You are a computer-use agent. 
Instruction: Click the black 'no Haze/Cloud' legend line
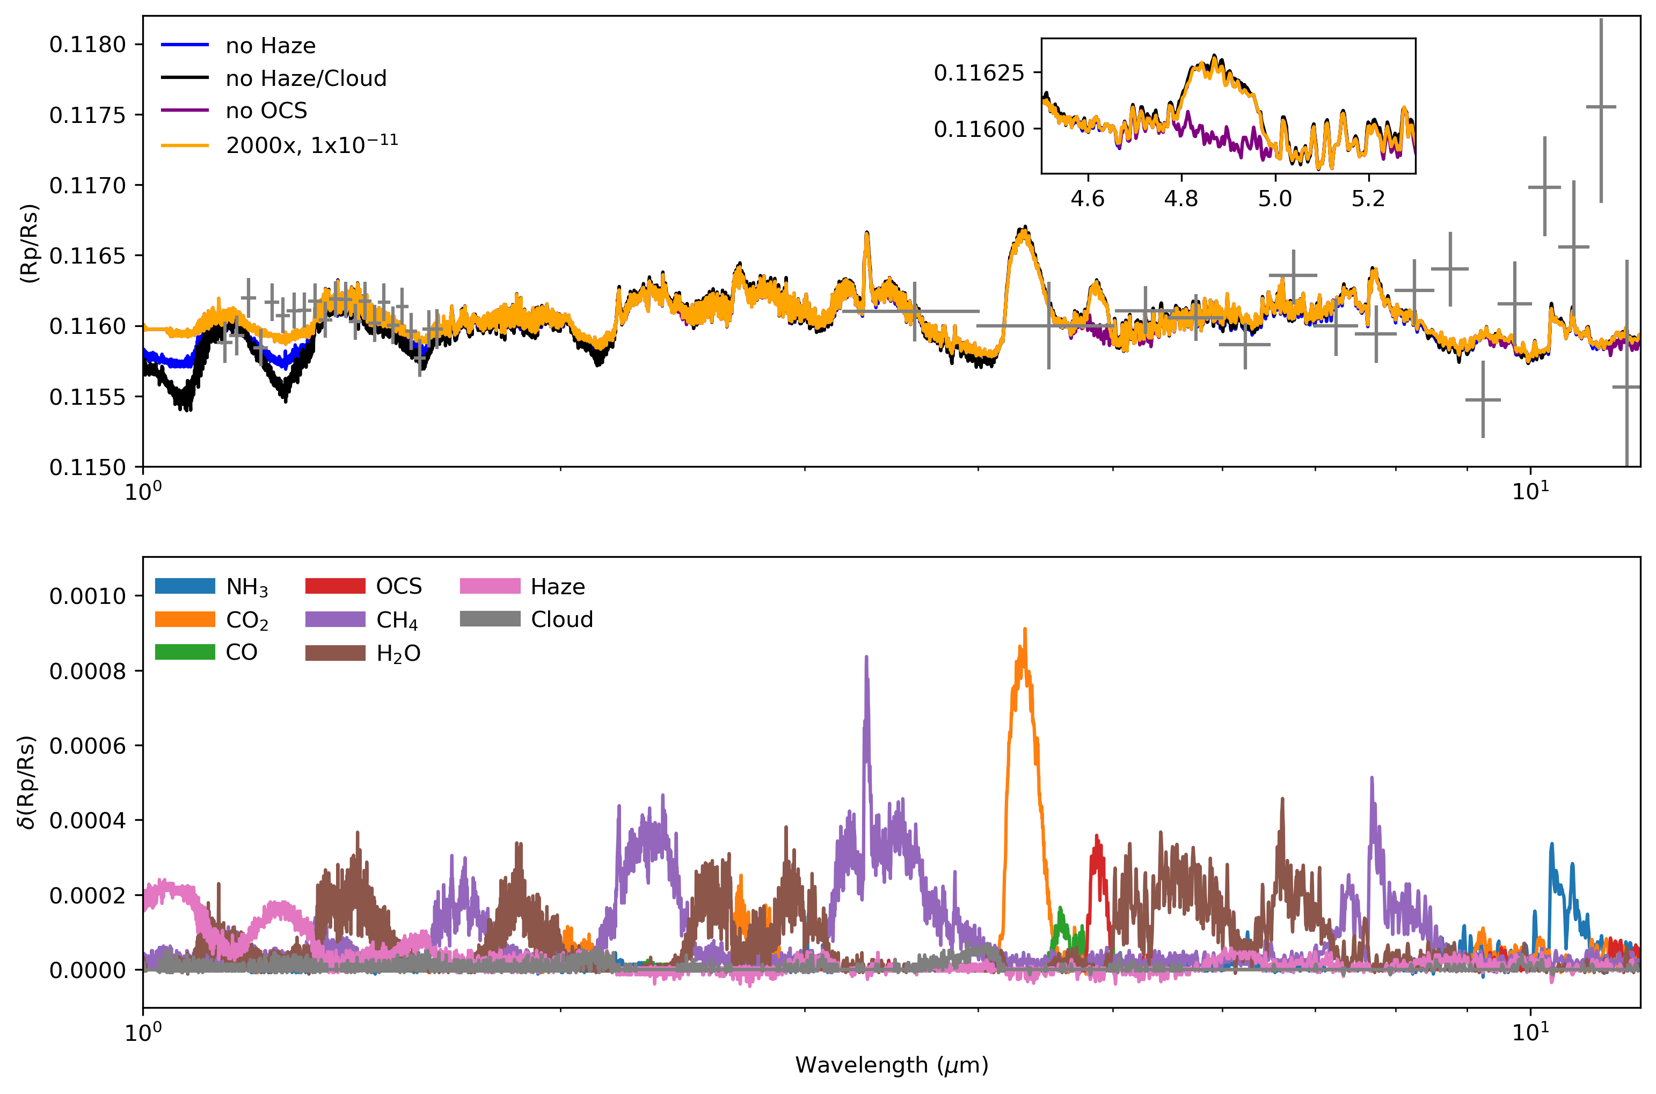(185, 78)
